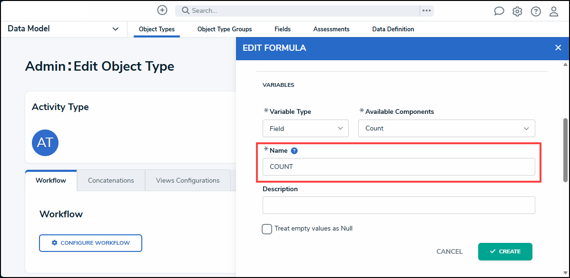Viewport: 570px width, 278px height.
Task: Click the plus create-new icon
Action: pyautogui.click(x=162, y=10)
